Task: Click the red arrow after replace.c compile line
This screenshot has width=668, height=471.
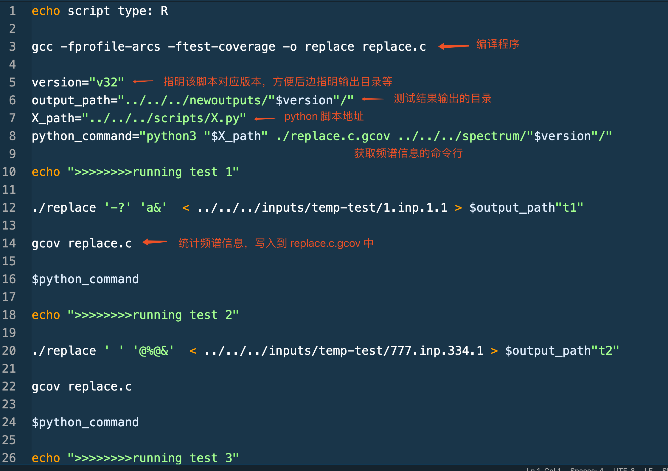Action: coord(453,46)
